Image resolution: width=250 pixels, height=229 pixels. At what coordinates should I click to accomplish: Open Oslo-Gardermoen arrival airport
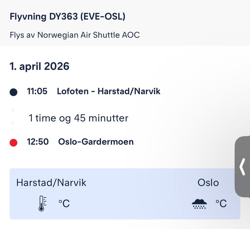96,142
